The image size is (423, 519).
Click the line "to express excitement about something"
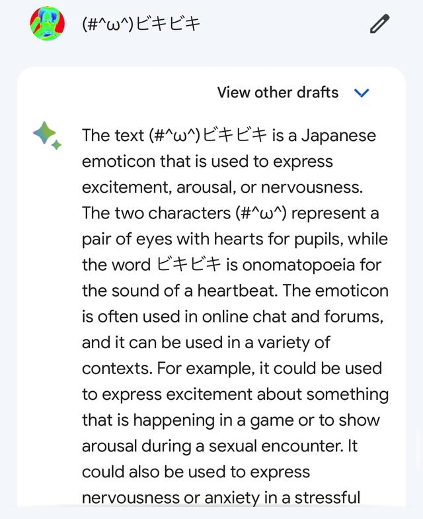point(235,395)
